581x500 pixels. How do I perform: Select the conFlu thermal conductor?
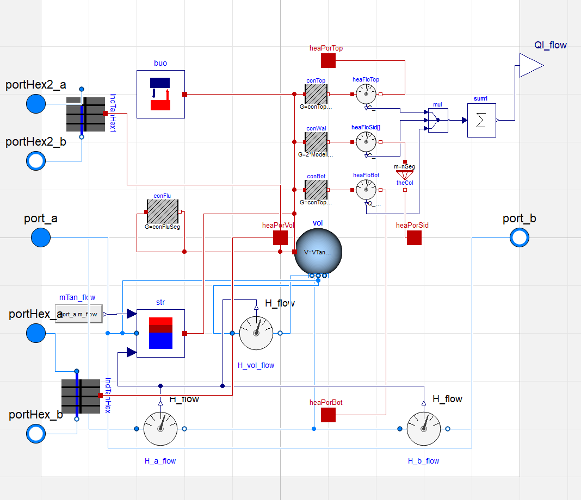pyautogui.click(x=163, y=212)
